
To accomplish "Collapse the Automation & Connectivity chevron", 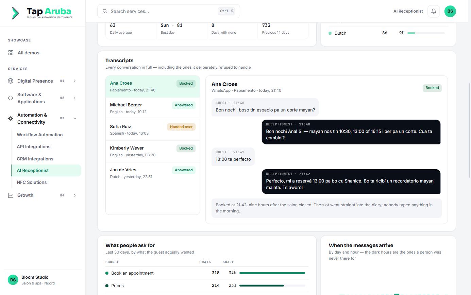I will 75,119.
